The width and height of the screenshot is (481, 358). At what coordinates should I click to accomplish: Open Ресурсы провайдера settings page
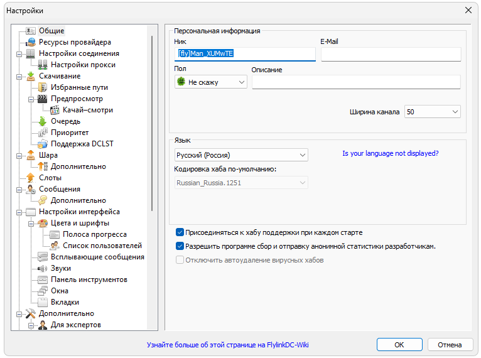tap(75, 42)
